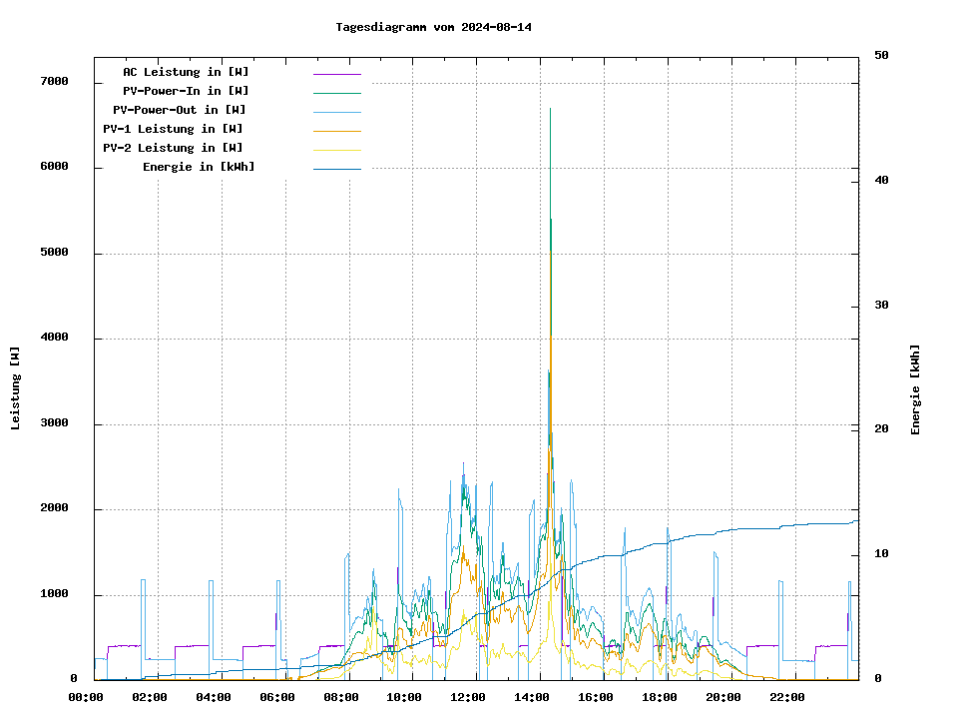Click the top of the tallest power spike
The height and width of the screenshot is (719, 958).
click(550, 109)
